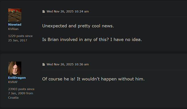This screenshot has width=187, height=109.
Task: Open Niowiad's user profile link
Action: tap(15, 24)
